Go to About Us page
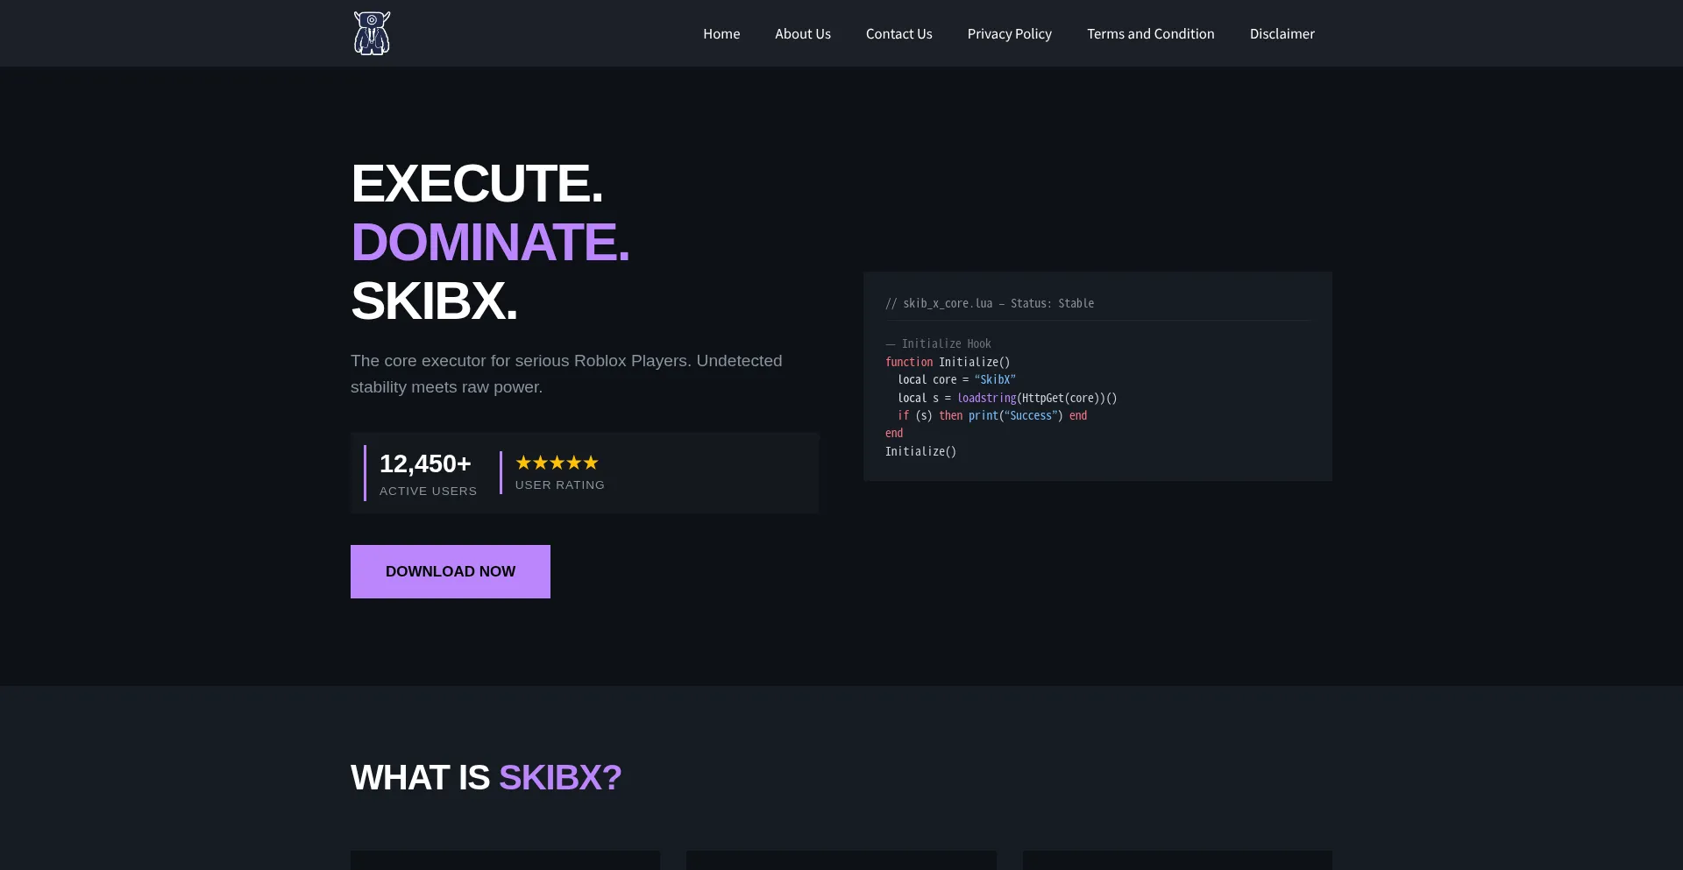 (803, 33)
